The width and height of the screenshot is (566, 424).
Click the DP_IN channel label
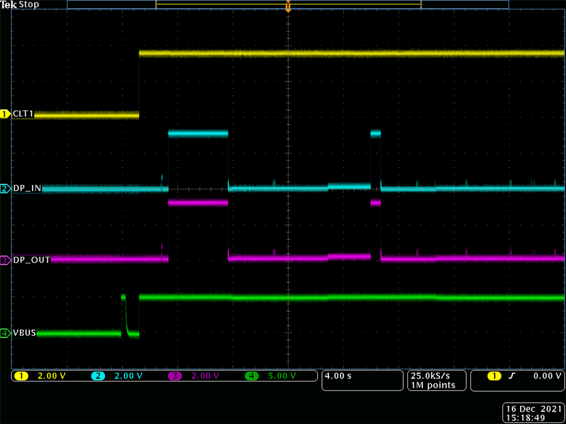tap(27, 188)
